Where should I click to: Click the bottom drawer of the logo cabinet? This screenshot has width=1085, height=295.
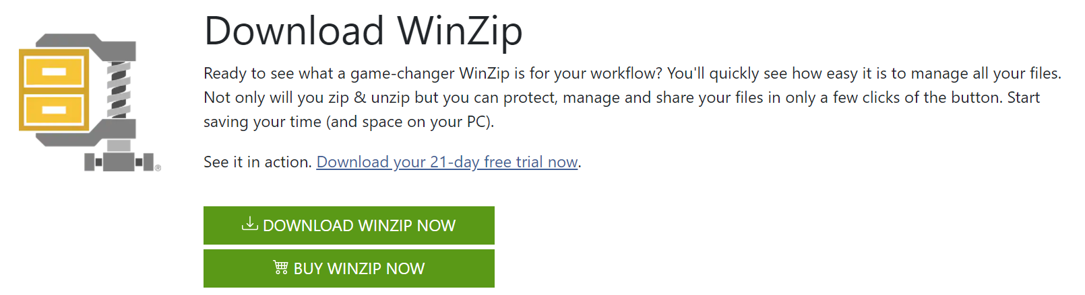click(x=54, y=110)
